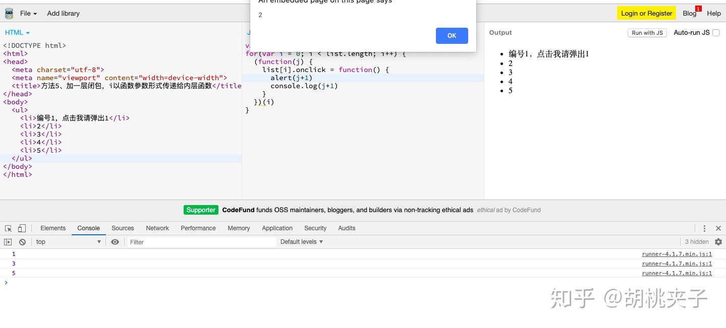
Task: Close the DevTools panel
Action: 718,228
